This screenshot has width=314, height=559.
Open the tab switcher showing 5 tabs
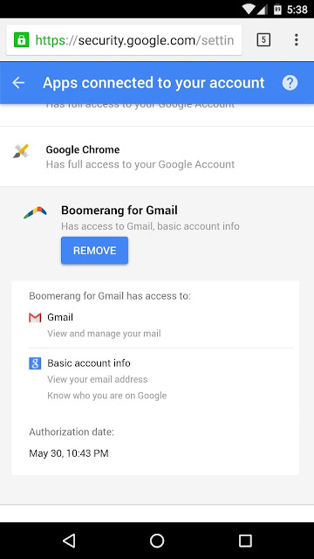click(263, 40)
